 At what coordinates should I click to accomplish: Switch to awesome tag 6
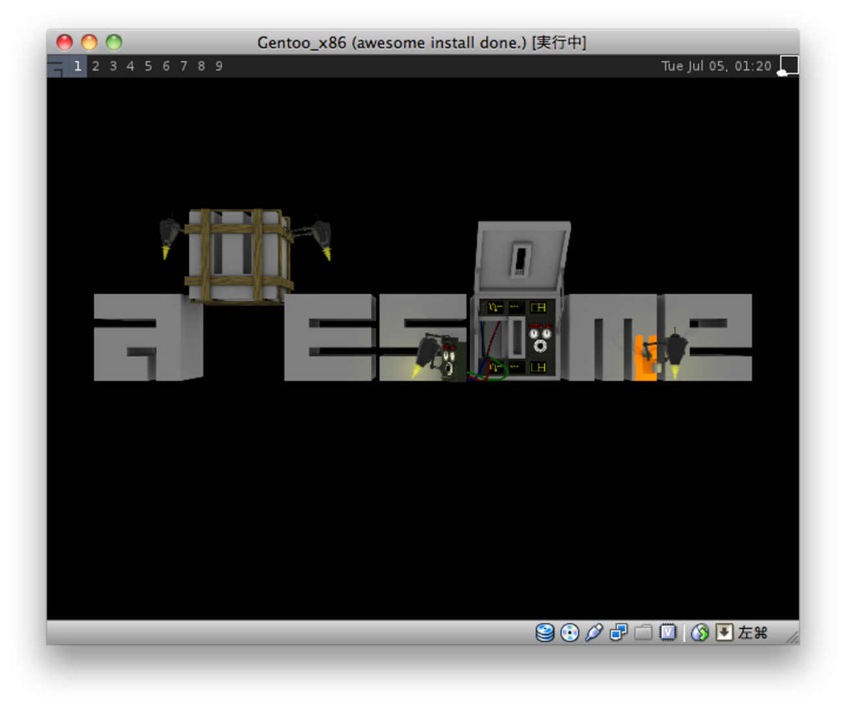pos(166,66)
